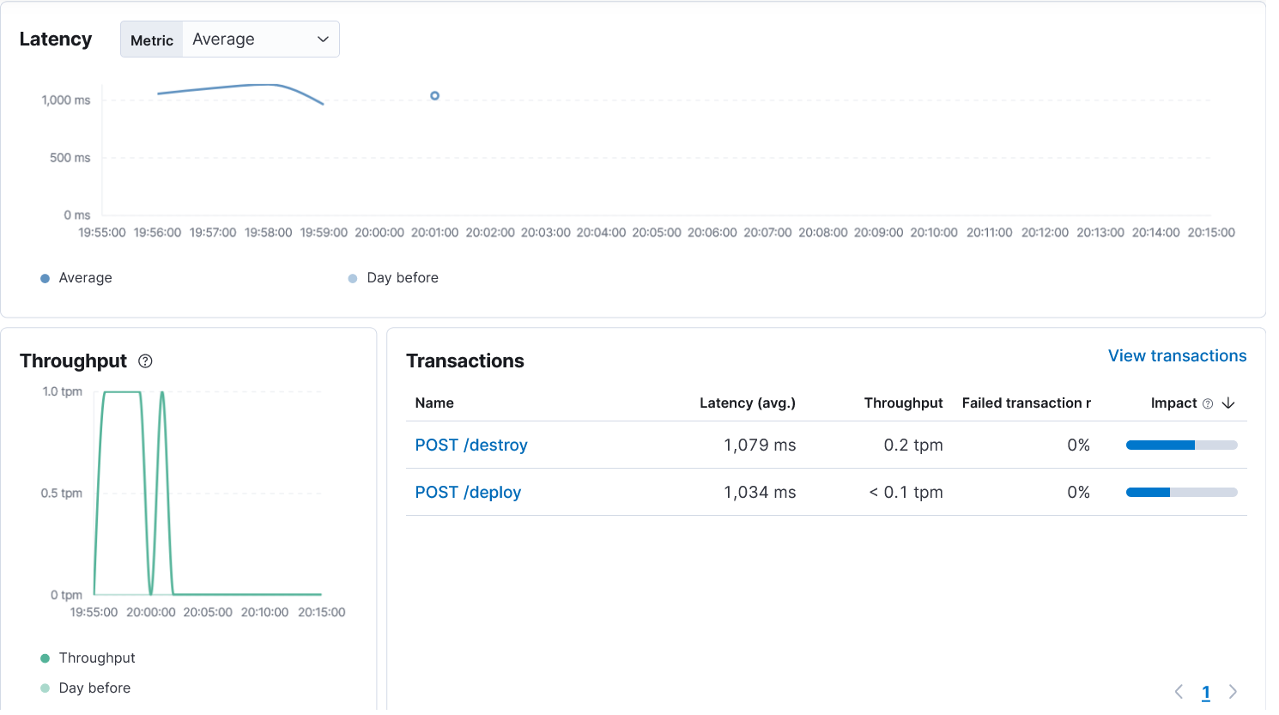Sort table by Throughput column header
Screen dimensions: 1279x715
[x=903, y=403]
